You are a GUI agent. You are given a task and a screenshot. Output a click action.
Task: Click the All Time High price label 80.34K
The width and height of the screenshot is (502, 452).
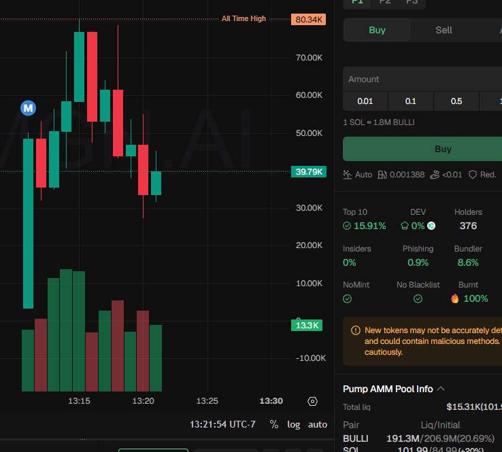309,20
